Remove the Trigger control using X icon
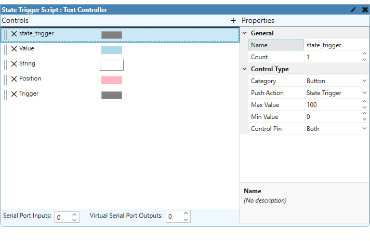The width and height of the screenshot is (370, 241). tap(14, 94)
